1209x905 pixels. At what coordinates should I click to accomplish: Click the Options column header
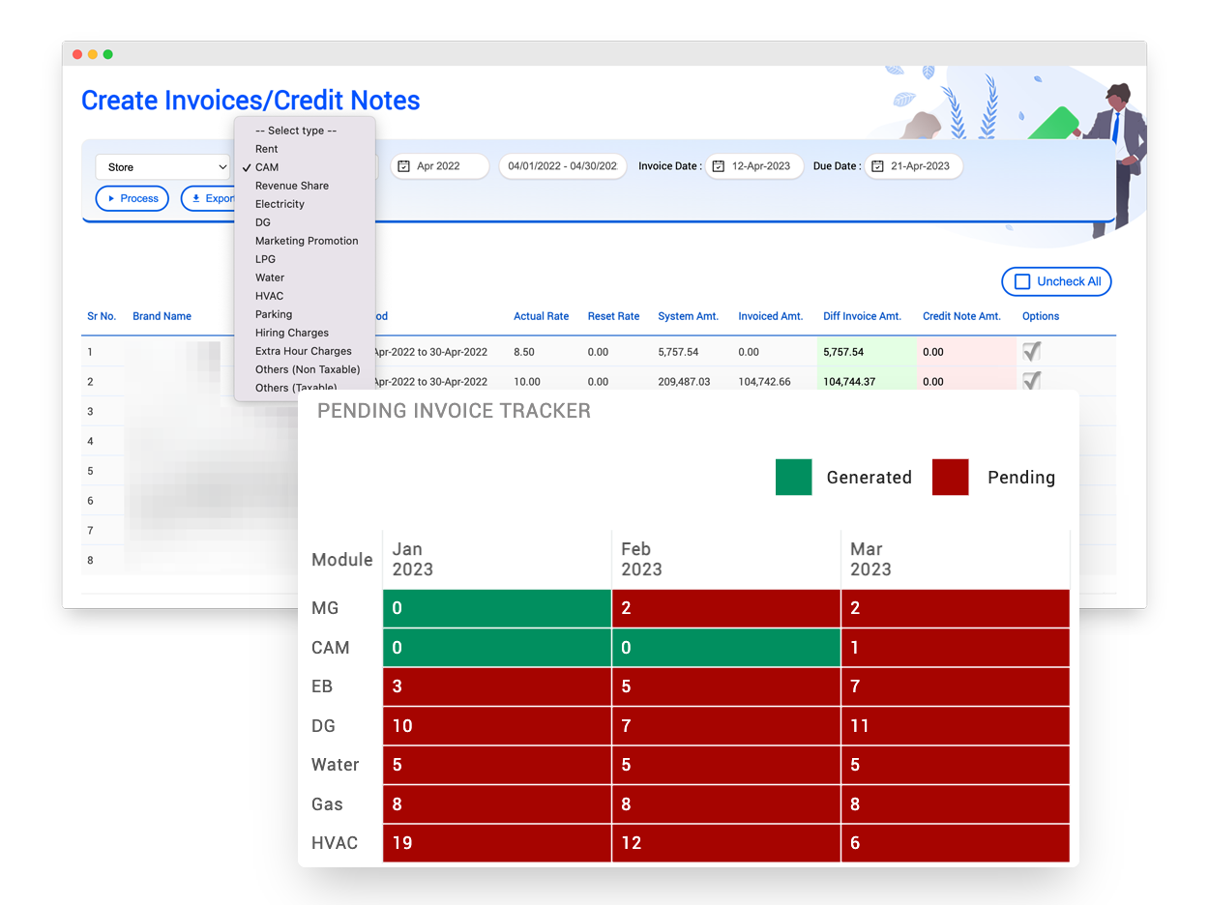[x=1041, y=316]
